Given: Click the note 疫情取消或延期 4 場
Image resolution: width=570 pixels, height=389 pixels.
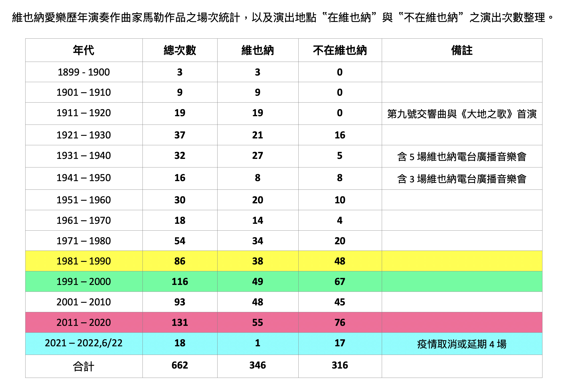Looking at the screenshot, I should click(x=462, y=344).
